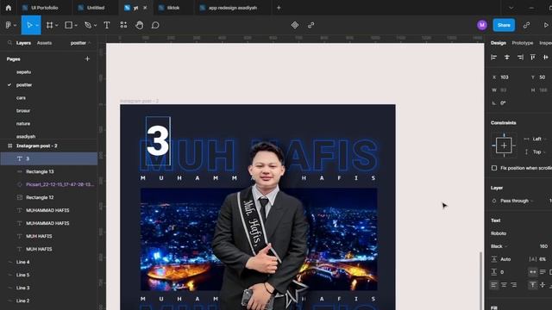
Task: Click the Share button
Action: 504,25
